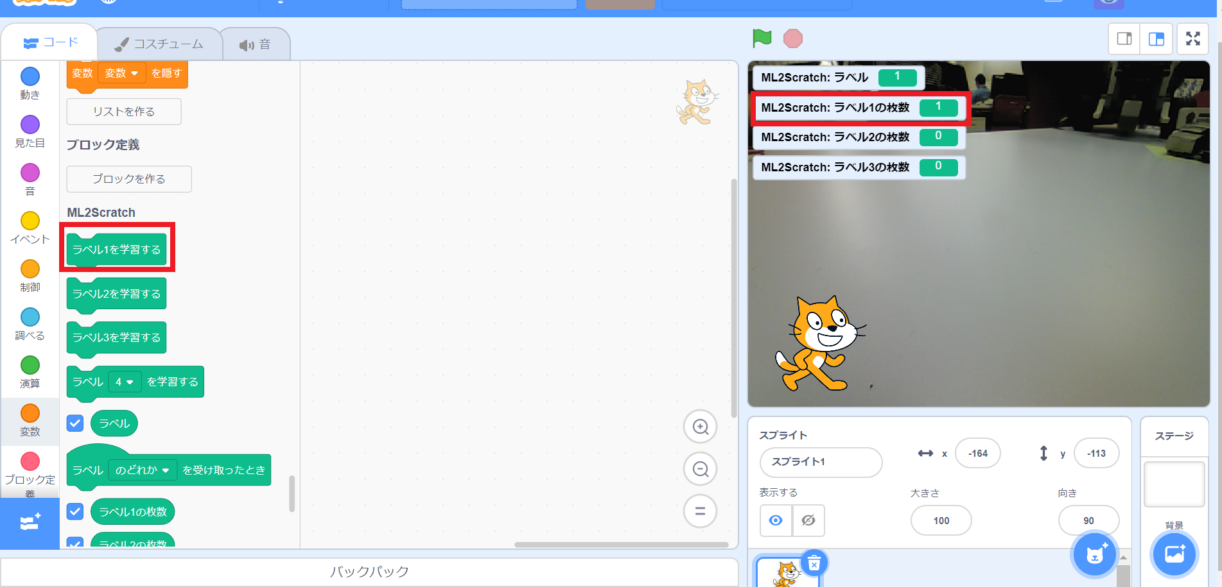Click the ラベル1を学習する block
1222x587 pixels.
coord(116,249)
